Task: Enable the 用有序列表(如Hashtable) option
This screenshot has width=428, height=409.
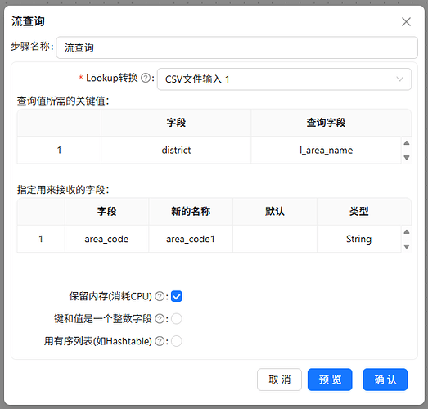Action: [x=176, y=341]
